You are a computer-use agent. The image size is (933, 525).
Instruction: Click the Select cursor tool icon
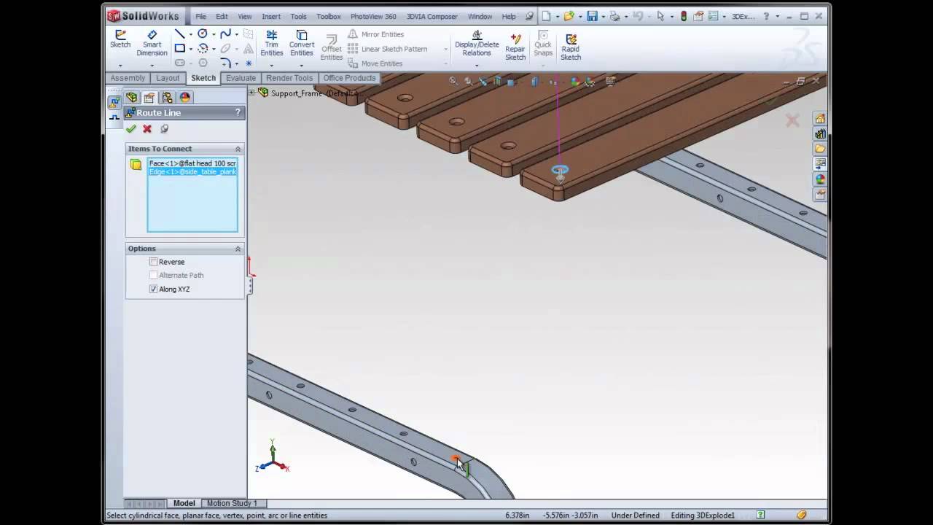coord(660,16)
